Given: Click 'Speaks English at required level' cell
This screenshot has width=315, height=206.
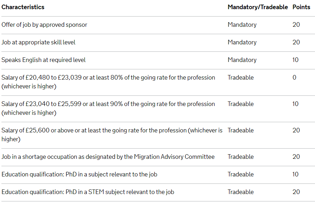Looking at the screenshot, I should (44, 60).
